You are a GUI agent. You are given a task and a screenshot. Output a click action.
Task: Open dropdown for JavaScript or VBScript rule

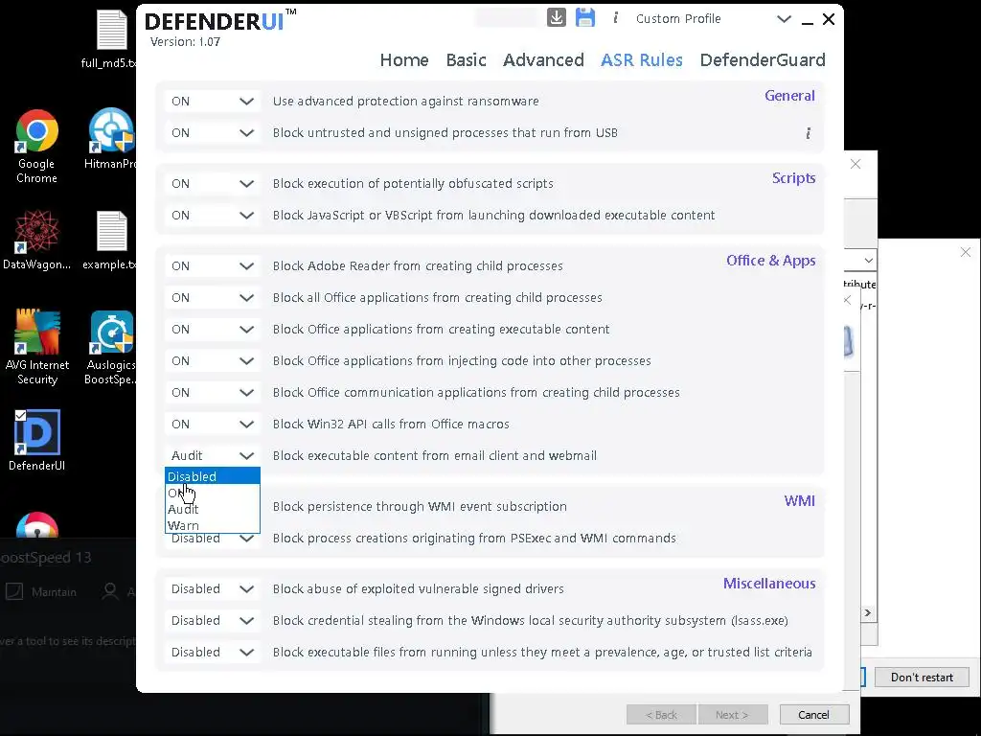pyautogui.click(x=212, y=216)
